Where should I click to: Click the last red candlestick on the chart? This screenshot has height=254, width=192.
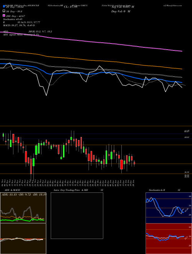pos(134,163)
